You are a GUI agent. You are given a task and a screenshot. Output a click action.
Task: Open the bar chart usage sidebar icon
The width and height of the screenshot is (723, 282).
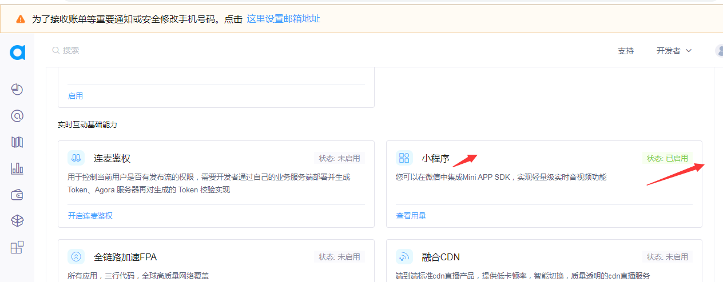(17, 168)
